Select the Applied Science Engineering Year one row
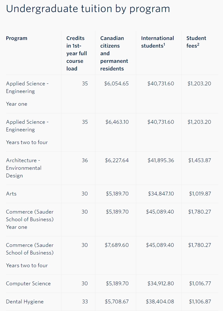 click(112, 94)
